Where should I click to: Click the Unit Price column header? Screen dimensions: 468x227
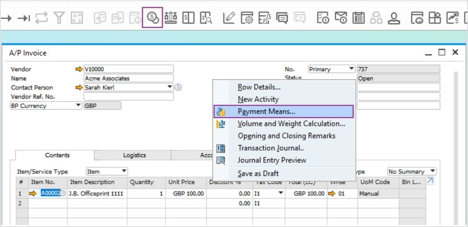pos(186,182)
